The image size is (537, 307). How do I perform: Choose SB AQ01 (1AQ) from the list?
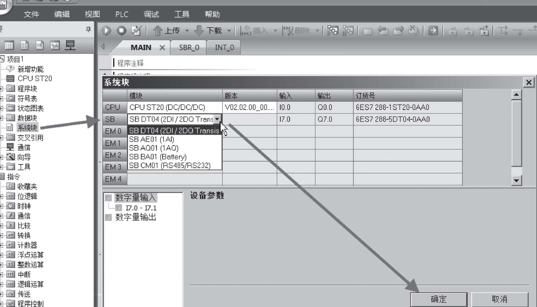click(x=175, y=148)
